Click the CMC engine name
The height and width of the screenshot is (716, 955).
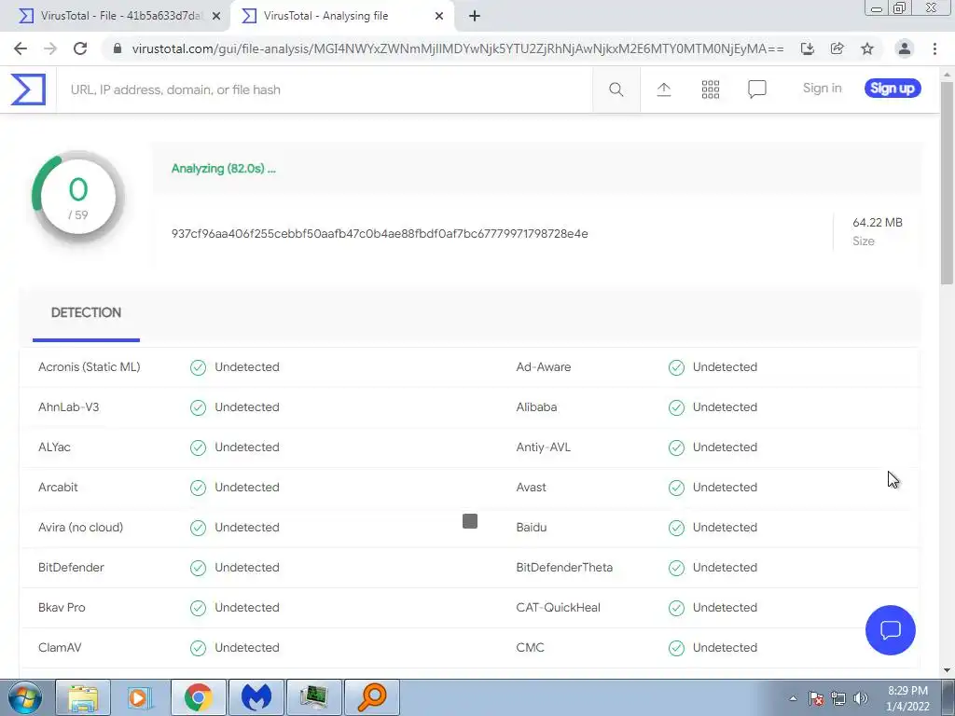530,648
